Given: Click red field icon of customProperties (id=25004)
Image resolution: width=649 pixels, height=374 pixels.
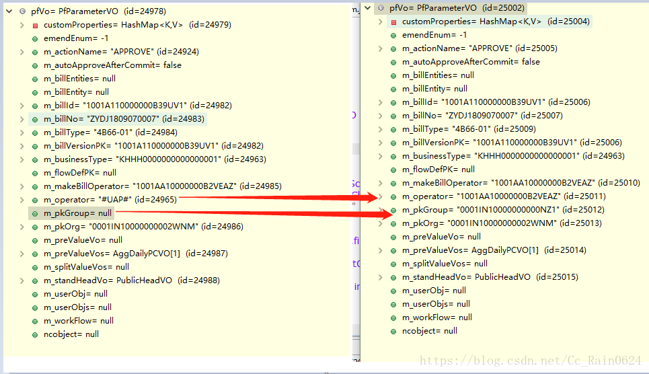Looking at the screenshot, I should 393,22.
